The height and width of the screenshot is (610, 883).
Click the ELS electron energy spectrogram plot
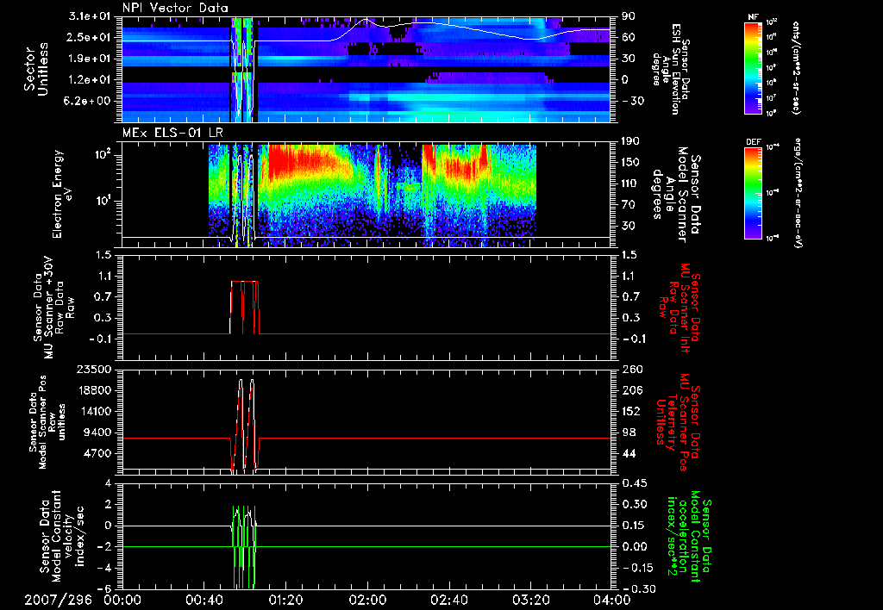click(x=366, y=195)
